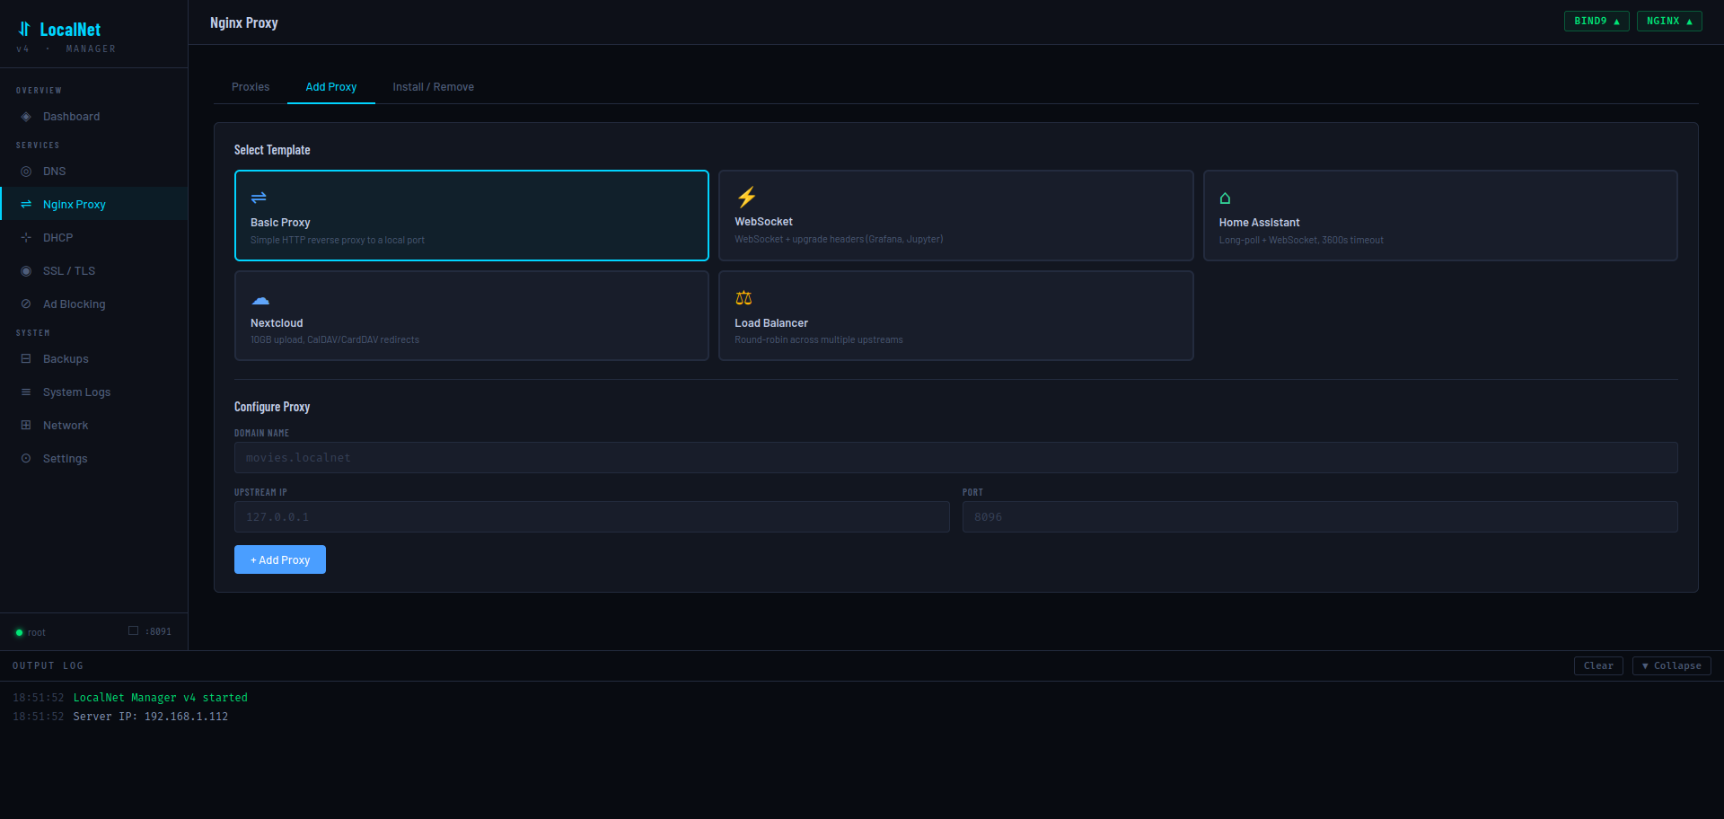Click the Ad Blocking prohibition icon
The height and width of the screenshot is (819, 1724).
[x=26, y=304]
